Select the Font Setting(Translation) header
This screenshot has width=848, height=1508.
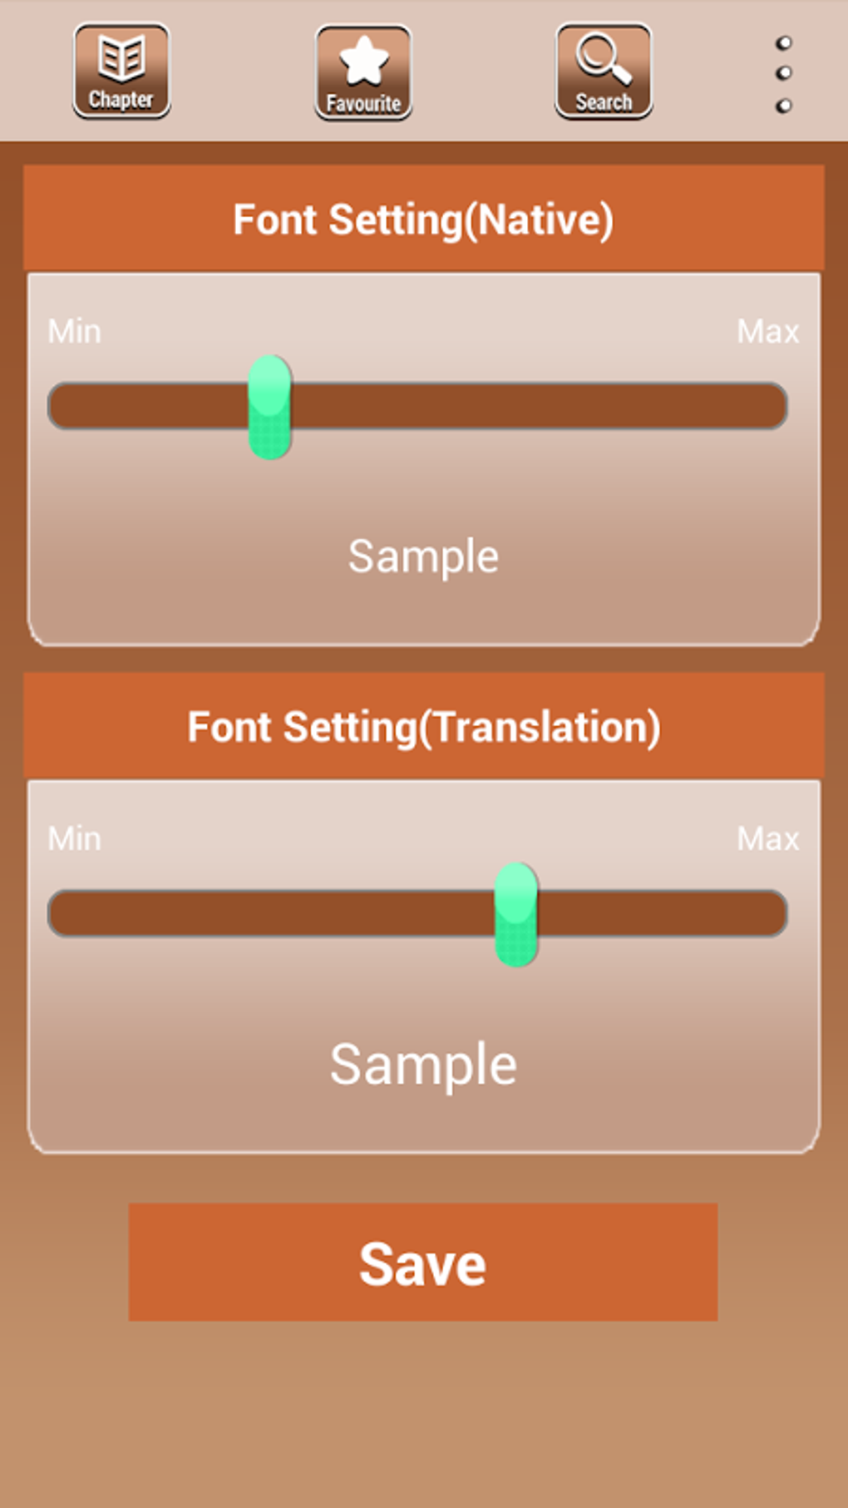point(423,727)
